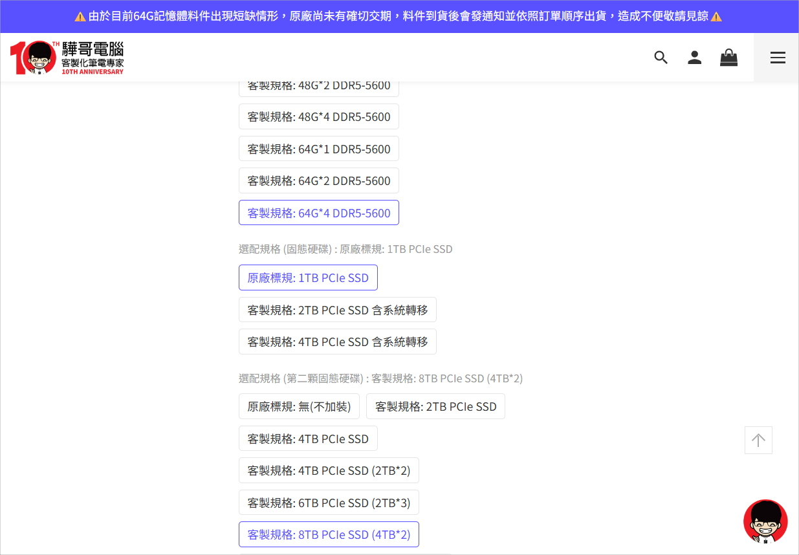This screenshot has width=799, height=555.
Task: Open the hamburger menu
Action: pos(777,58)
